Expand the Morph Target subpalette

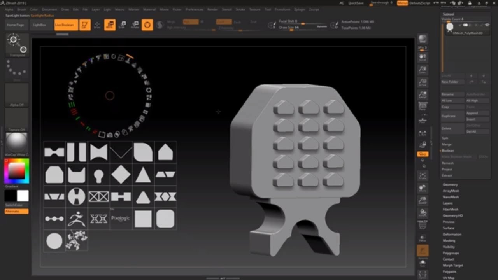click(x=453, y=265)
